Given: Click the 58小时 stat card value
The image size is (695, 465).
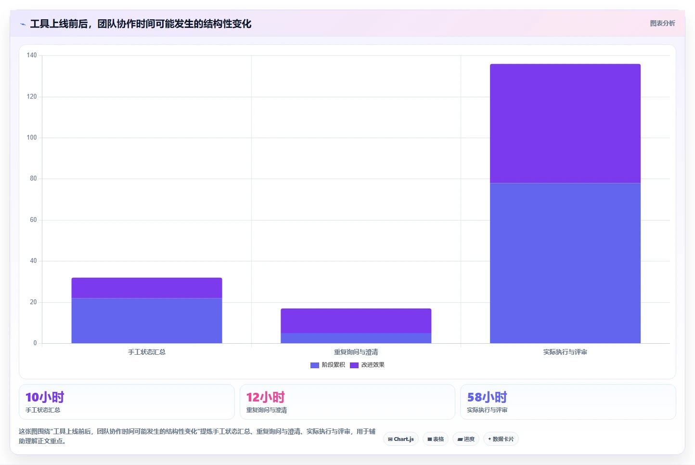Looking at the screenshot, I should pyautogui.click(x=487, y=397).
